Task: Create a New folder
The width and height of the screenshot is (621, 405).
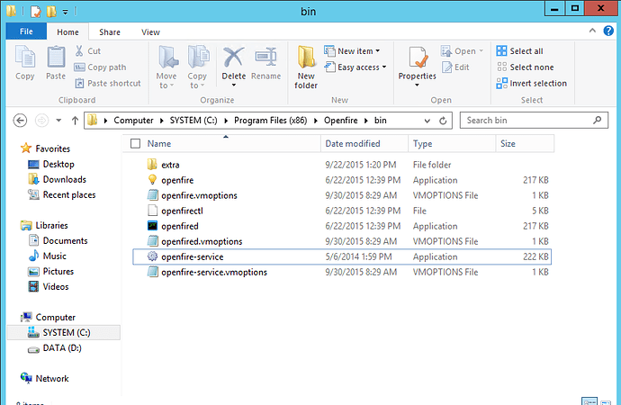Action: pyautogui.click(x=306, y=67)
